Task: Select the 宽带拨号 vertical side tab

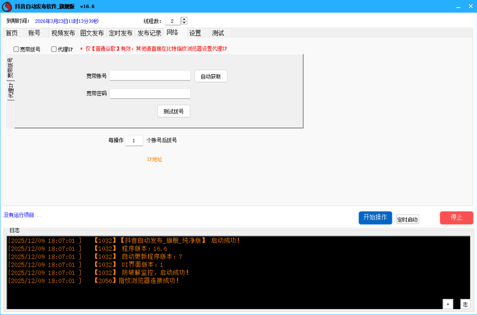Action: coord(11,68)
